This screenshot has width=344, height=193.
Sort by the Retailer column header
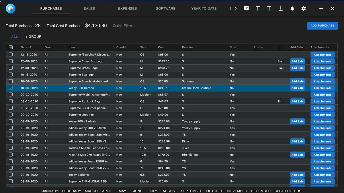(187, 47)
